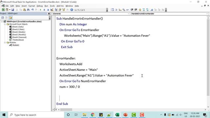This screenshot has width=210, height=118.
Task: Click the Insert UserForm toolbar icon
Action: click(x=7, y=10)
